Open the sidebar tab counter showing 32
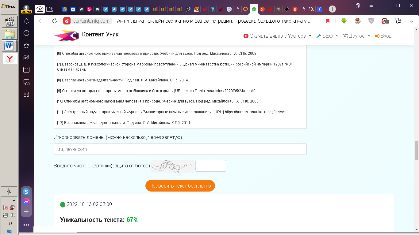This screenshot has width=419, height=235. [26, 70]
